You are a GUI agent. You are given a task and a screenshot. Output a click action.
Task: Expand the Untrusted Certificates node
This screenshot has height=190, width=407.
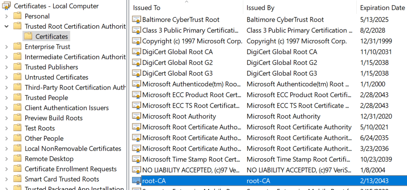point(6,77)
